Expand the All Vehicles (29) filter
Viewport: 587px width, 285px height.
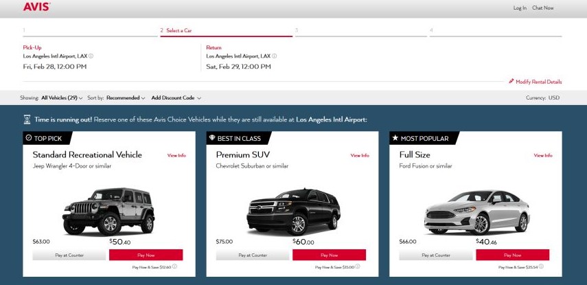pos(62,98)
